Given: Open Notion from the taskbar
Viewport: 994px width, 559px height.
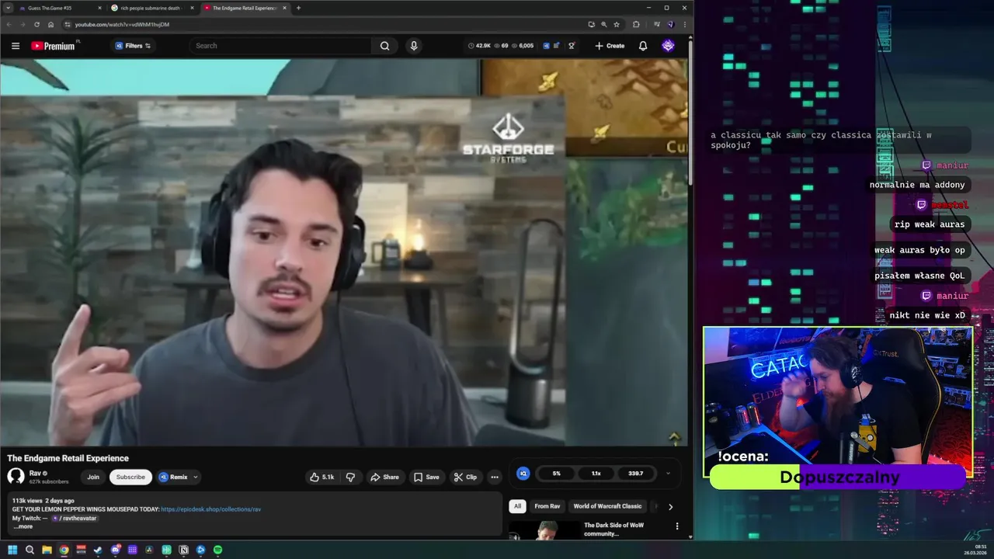Looking at the screenshot, I should pos(183,550).
